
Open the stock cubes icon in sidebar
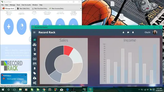pos(35,44)
